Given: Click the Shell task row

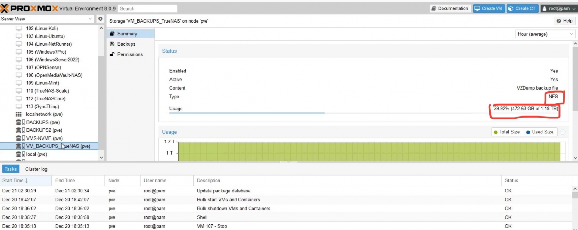Looking at the screenshot, I should pos(286,217).
